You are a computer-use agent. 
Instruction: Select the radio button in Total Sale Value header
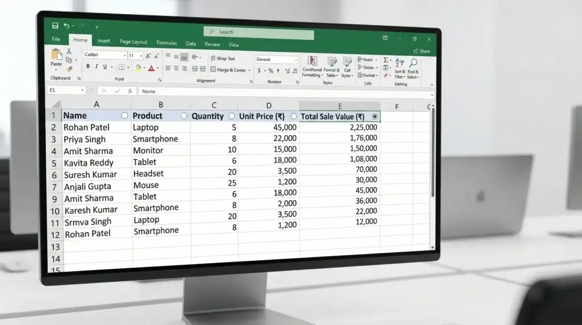pos(375,116)
